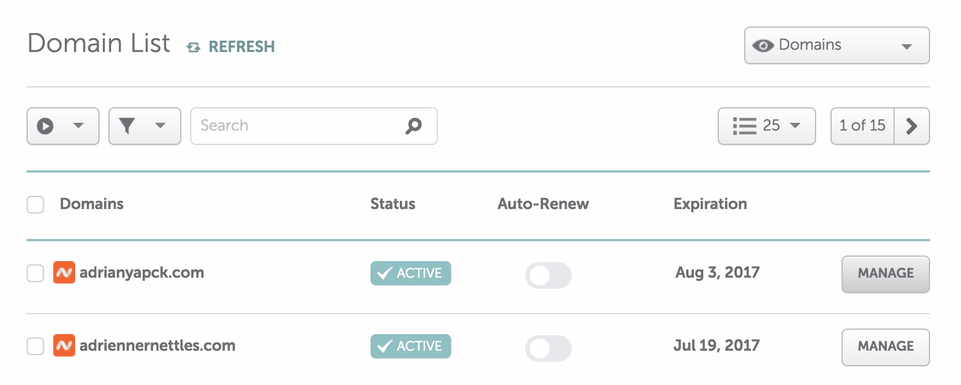Open the Domains view dropdown arrow
The width and height of the screenshot is (961, 385).
click(x=907, y=47)
